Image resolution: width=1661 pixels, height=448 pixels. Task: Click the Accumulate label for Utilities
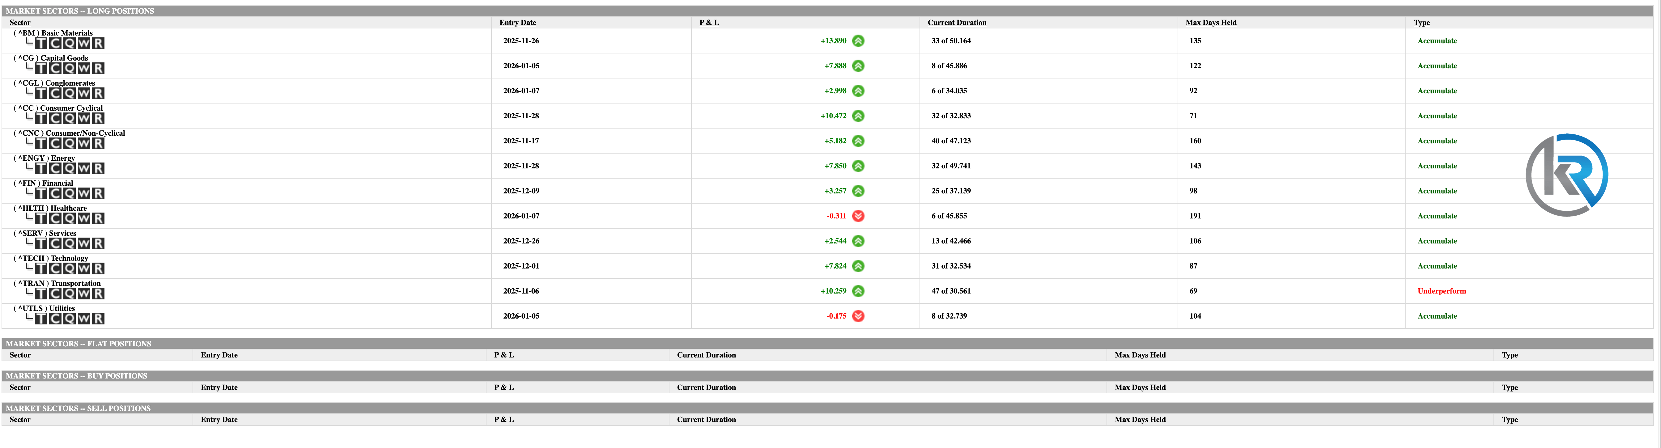click(x=1437, y=316)
